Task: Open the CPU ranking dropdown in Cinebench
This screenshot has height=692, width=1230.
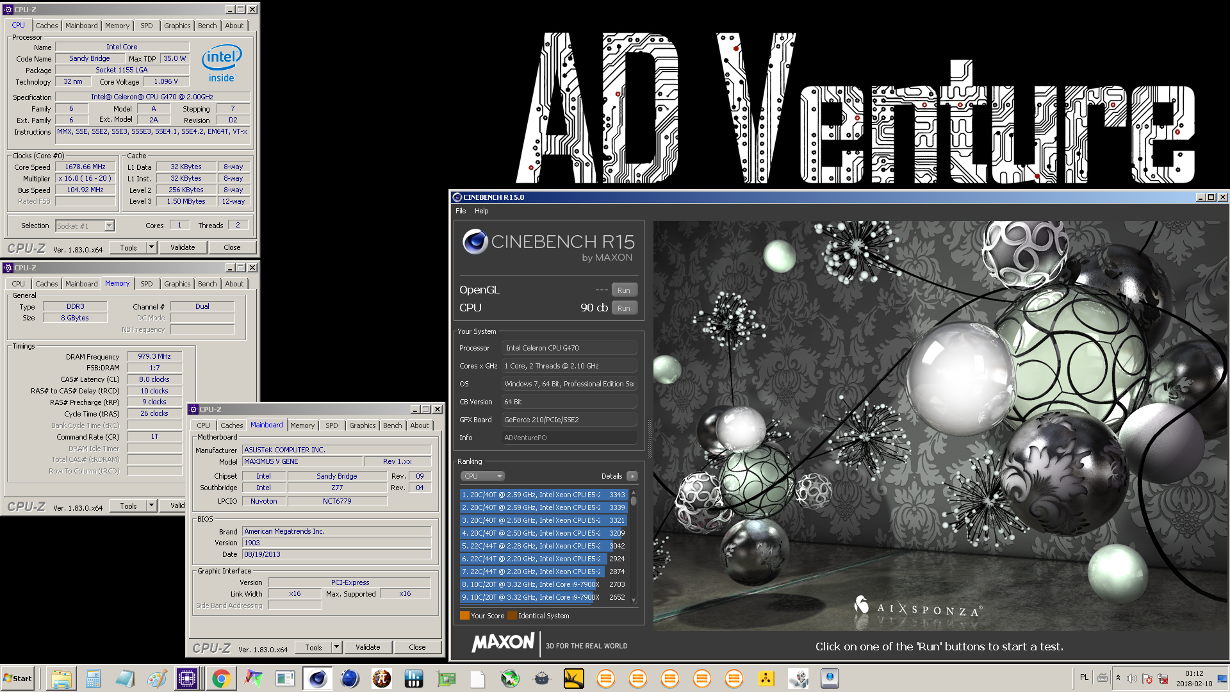Action: pyautogui.click(x=483, y=476)
